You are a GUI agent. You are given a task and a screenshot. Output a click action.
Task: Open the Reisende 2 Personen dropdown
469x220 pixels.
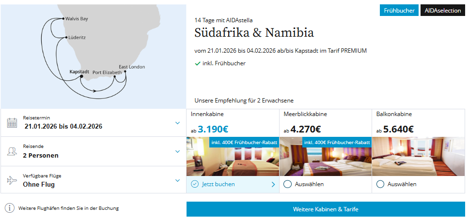pos(177,151)
